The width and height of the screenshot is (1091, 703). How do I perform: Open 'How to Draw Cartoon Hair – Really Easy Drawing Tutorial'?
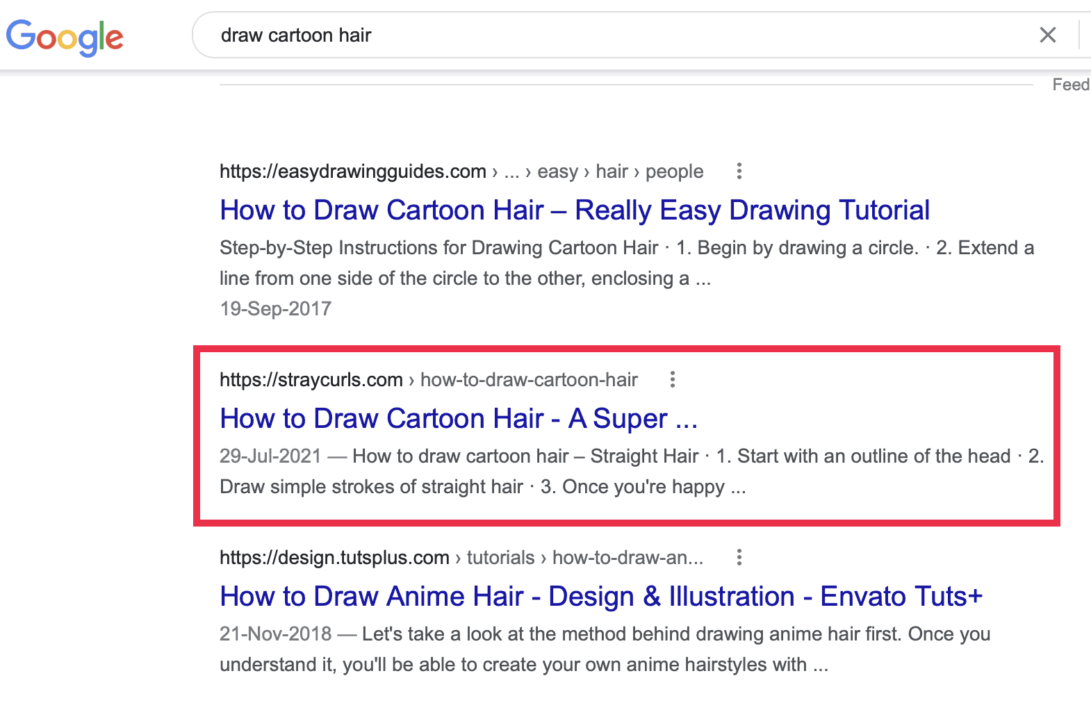575,210
